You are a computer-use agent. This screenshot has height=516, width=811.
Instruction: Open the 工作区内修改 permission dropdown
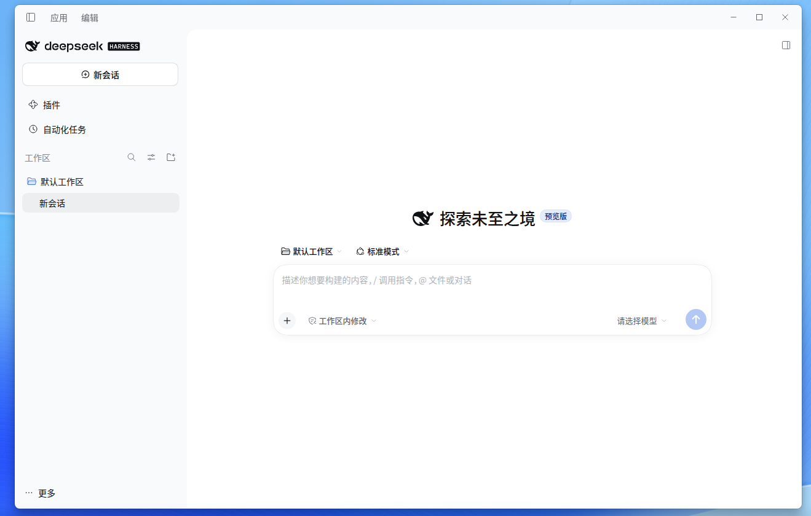pyautogui.click(x=342, y=321)
